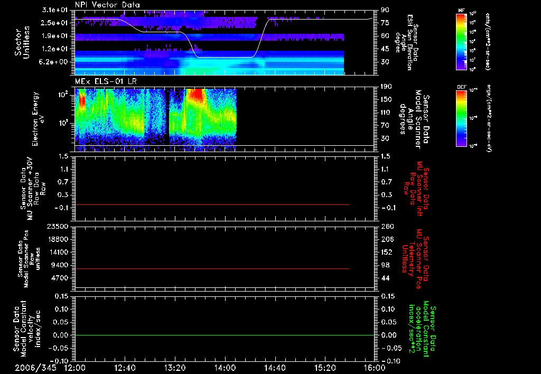The height and width of the screenshot is (374, 541).
Task: Click the "2006/345" date label
Action: point(35,368)
